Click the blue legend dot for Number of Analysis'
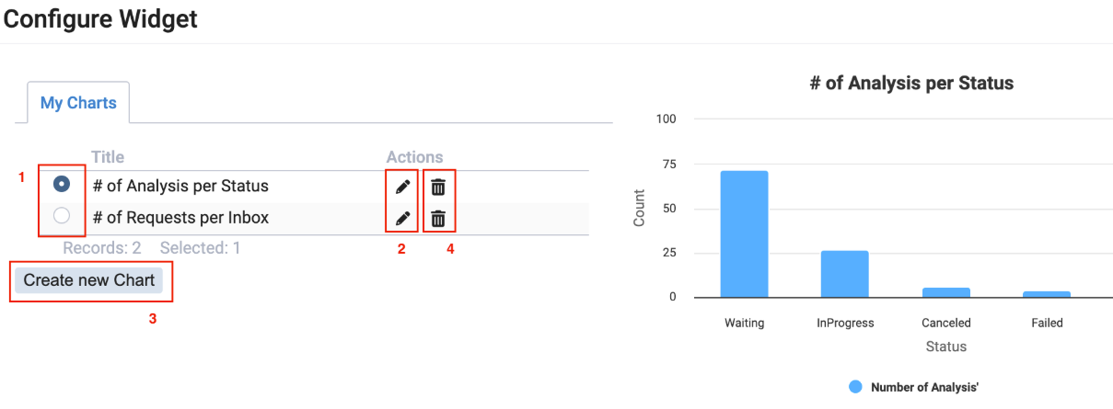This screenshot has width=1113, height=409. pos(855,387)
